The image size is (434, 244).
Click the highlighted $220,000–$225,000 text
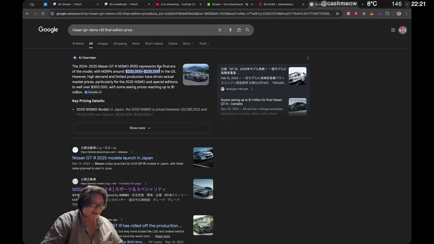pos(142,72)
